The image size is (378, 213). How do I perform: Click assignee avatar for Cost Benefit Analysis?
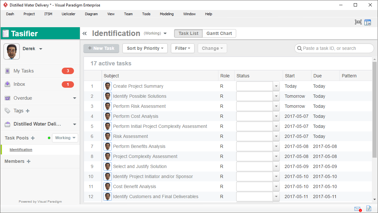pyautogui.click(x=108, y=186)
